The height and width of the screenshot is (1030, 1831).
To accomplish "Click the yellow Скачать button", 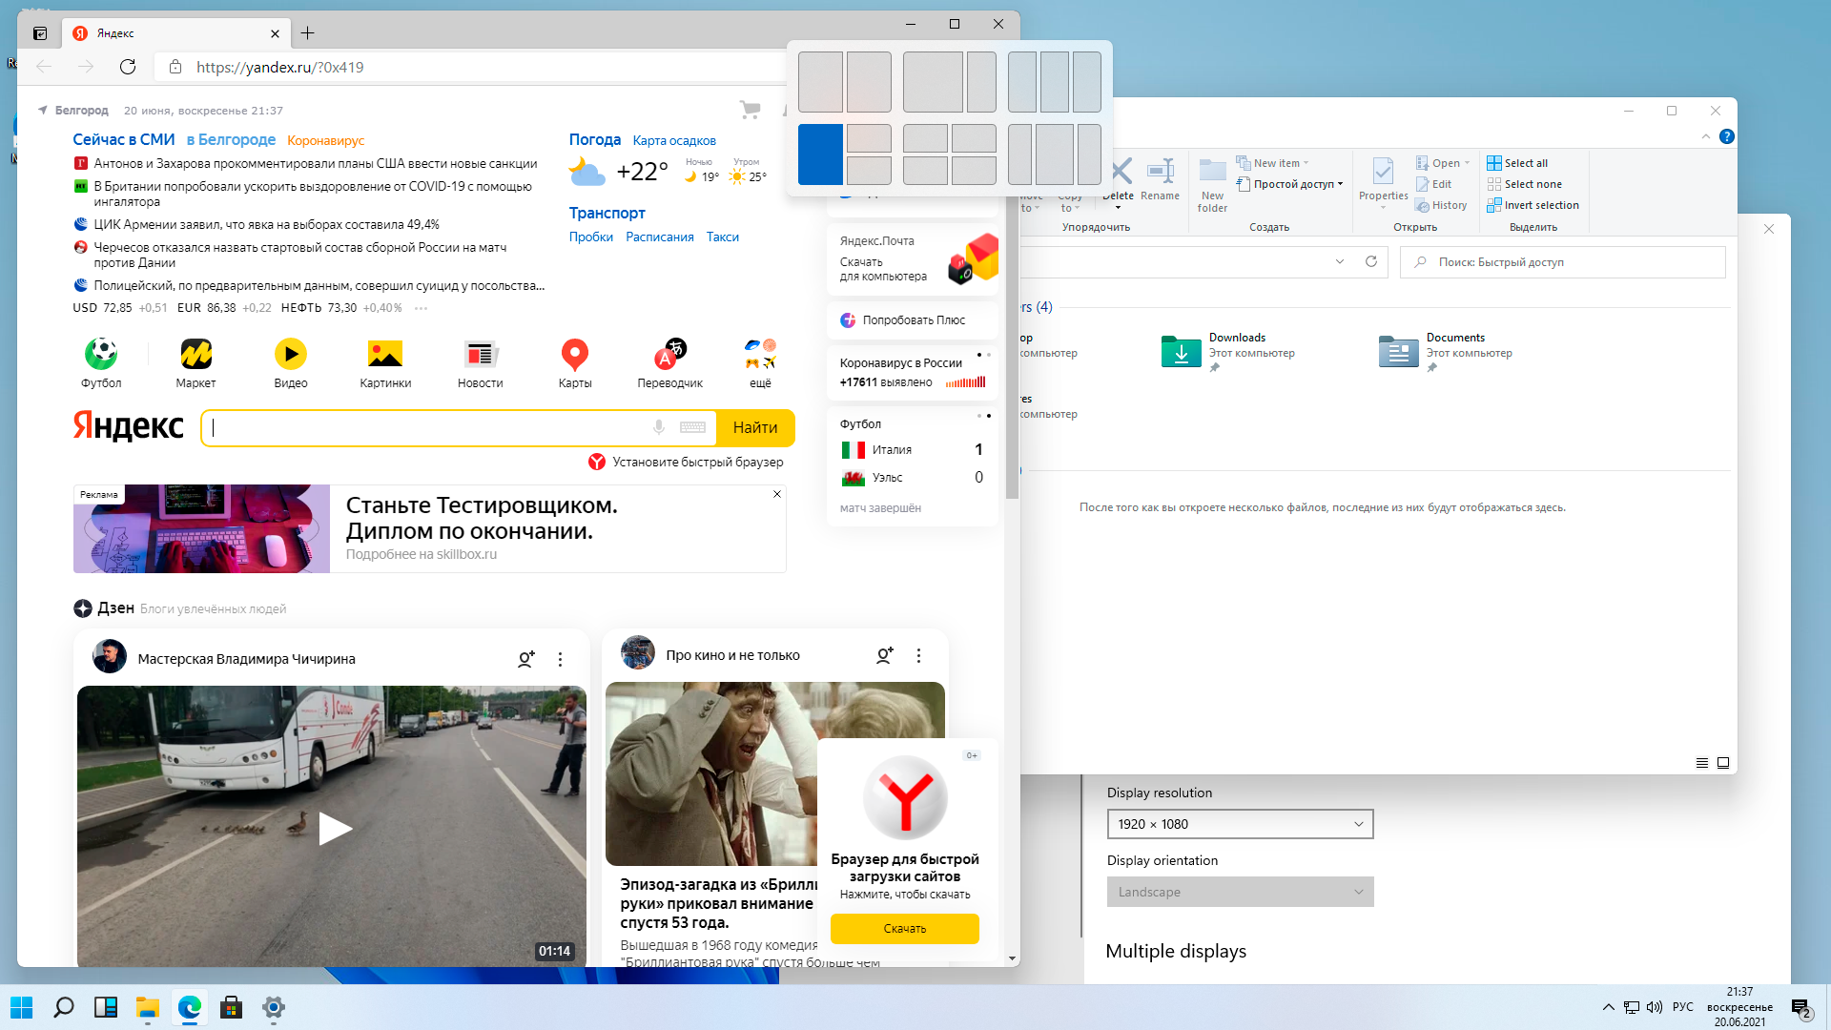I will [904, 928].
